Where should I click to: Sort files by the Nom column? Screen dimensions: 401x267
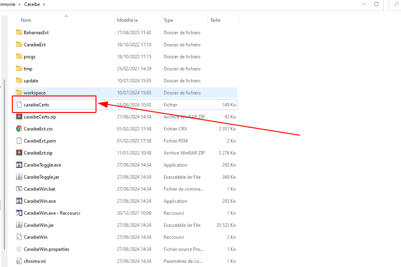click(26, 20)
